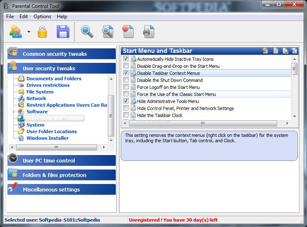Check Force the Use of Classic Start Menu
This screenshot has width=307, height=227.
click(x=126, y=94)
